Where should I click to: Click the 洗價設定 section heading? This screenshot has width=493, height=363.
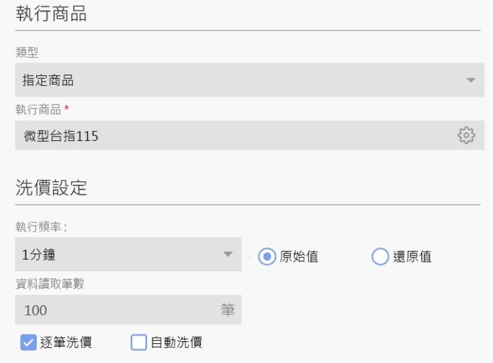(51, 188)
